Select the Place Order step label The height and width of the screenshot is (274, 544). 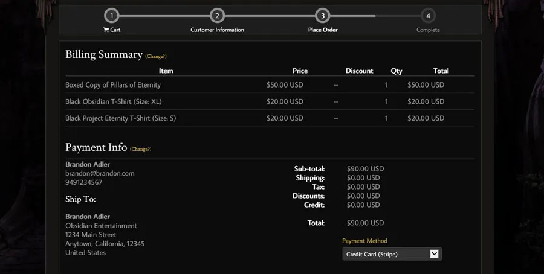tap(323, 30)
